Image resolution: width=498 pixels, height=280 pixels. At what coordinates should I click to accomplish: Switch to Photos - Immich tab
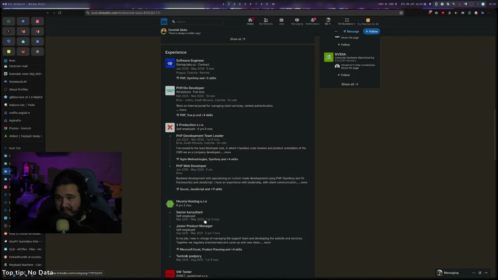click(x=23, y=128)
